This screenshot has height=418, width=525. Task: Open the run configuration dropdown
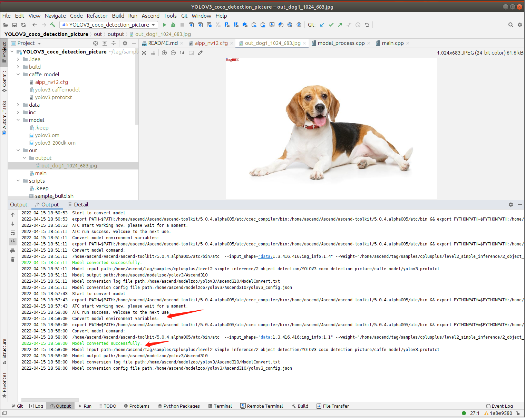coord(109,25)
